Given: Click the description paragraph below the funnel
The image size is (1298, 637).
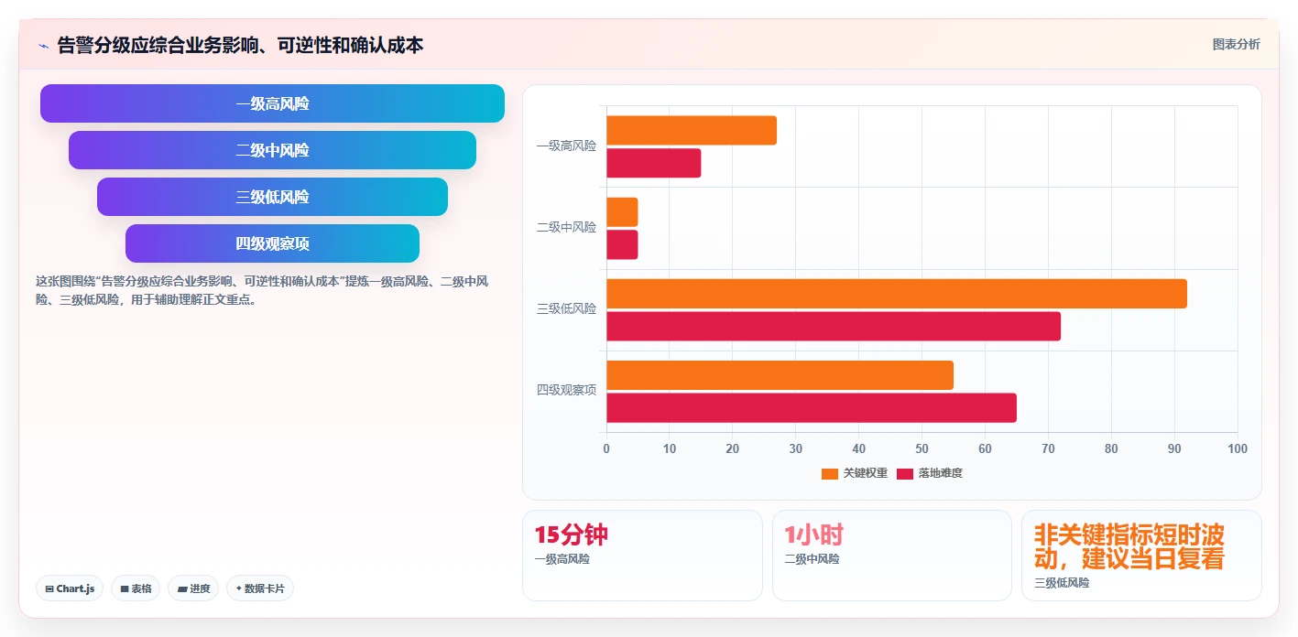Looking at the screenshot, I should point(262,290).
